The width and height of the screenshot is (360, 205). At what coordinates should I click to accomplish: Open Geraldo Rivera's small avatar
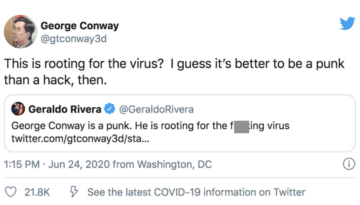point(18,109)
